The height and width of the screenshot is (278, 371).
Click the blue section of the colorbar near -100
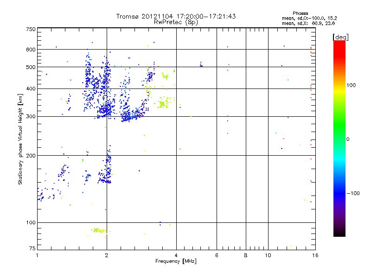(339, 193)
